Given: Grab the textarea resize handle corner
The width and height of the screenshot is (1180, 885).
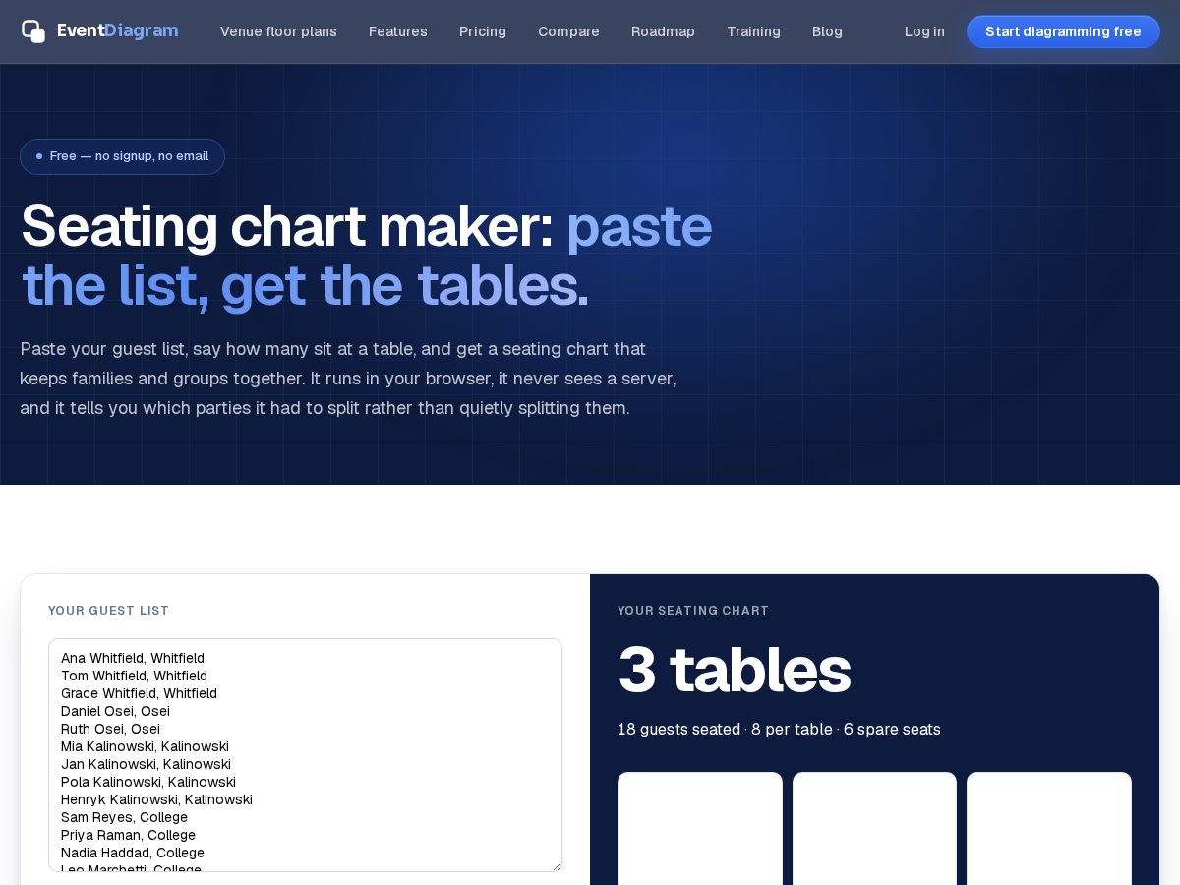Looking at the screenshot, I should coord(556,865).
